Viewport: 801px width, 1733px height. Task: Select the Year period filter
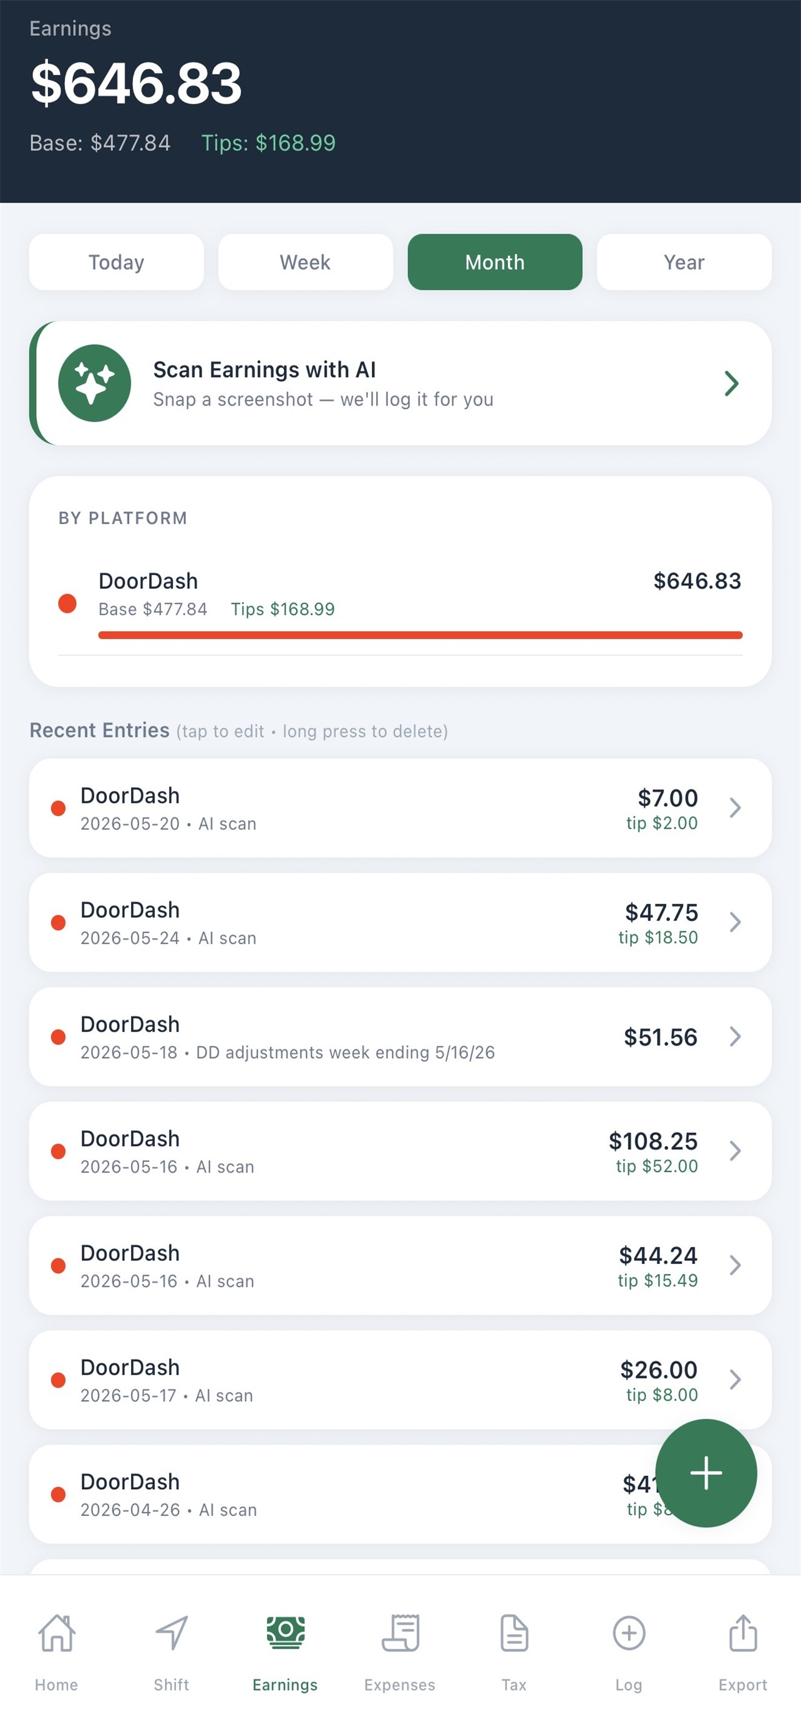click(684, 262)
